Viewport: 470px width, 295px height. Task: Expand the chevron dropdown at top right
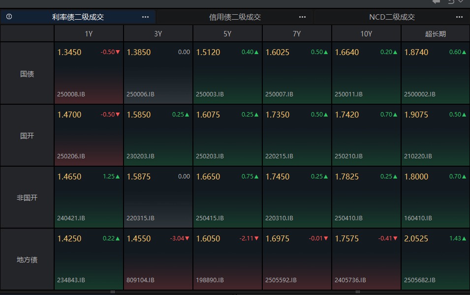pyautogui.click(x=461, y=1)
